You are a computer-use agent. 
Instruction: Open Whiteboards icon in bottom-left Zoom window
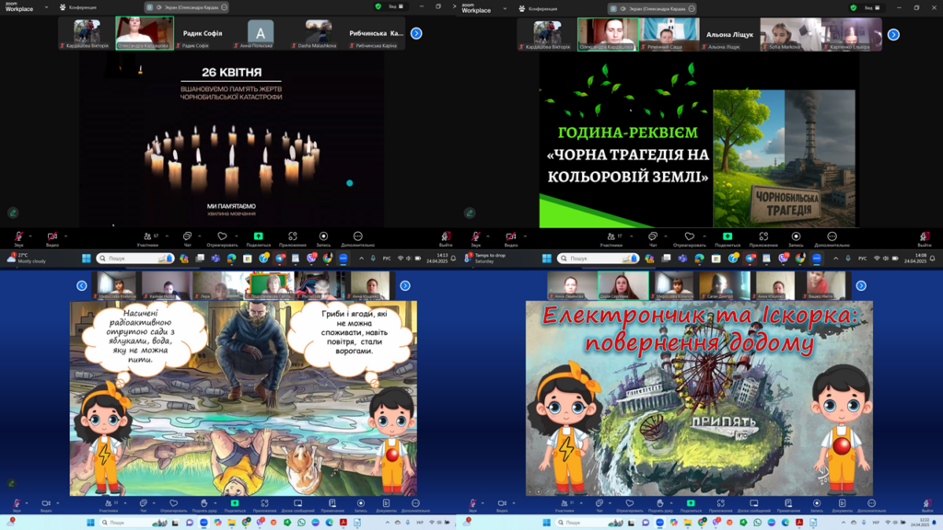click(297, 505)
